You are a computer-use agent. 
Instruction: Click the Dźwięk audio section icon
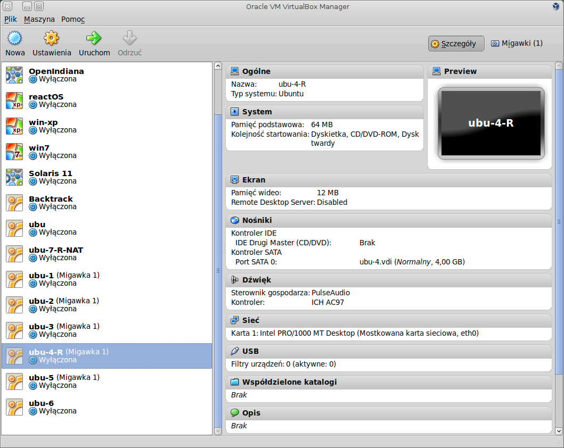point(235,280)
